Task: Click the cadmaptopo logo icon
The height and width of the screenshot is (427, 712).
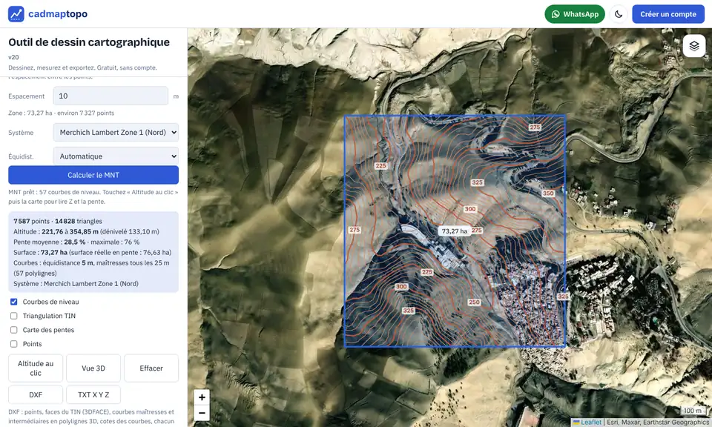Action: coord(16,14)
